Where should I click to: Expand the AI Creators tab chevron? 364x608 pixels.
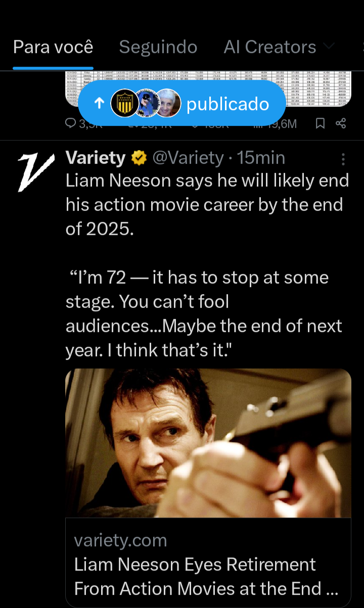click(x=329, y=46)
